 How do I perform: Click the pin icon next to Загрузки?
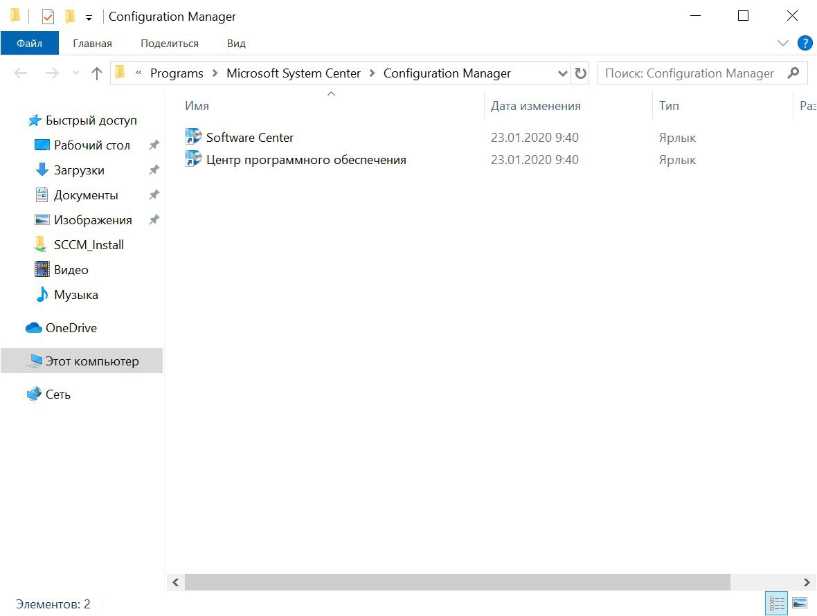pos(154,170)
